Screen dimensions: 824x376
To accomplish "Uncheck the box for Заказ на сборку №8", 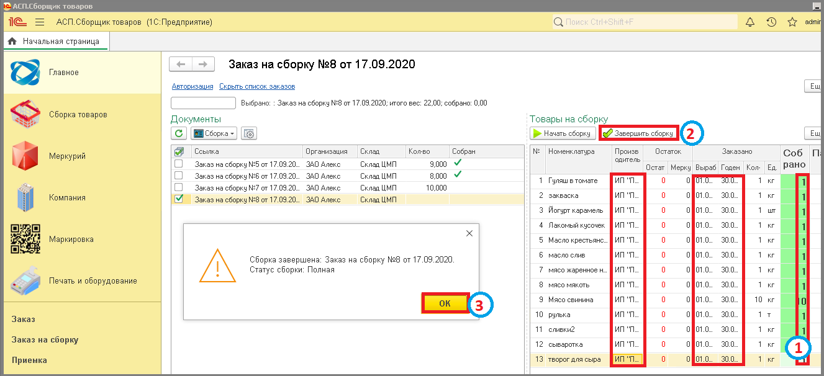I will tap(179, 199).
